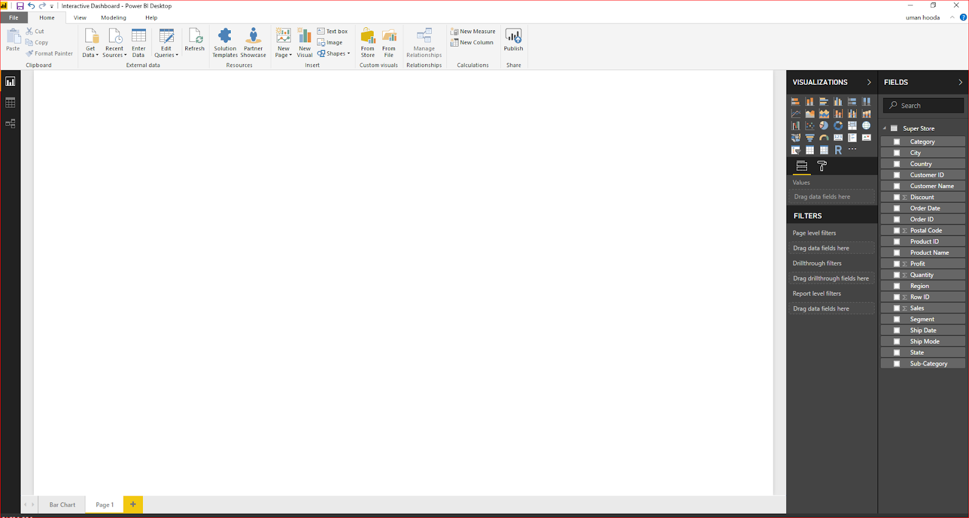Switch to Relationships model view in sidebar
969x518 pixels.
pyautogui.click(x=10, y=124)
